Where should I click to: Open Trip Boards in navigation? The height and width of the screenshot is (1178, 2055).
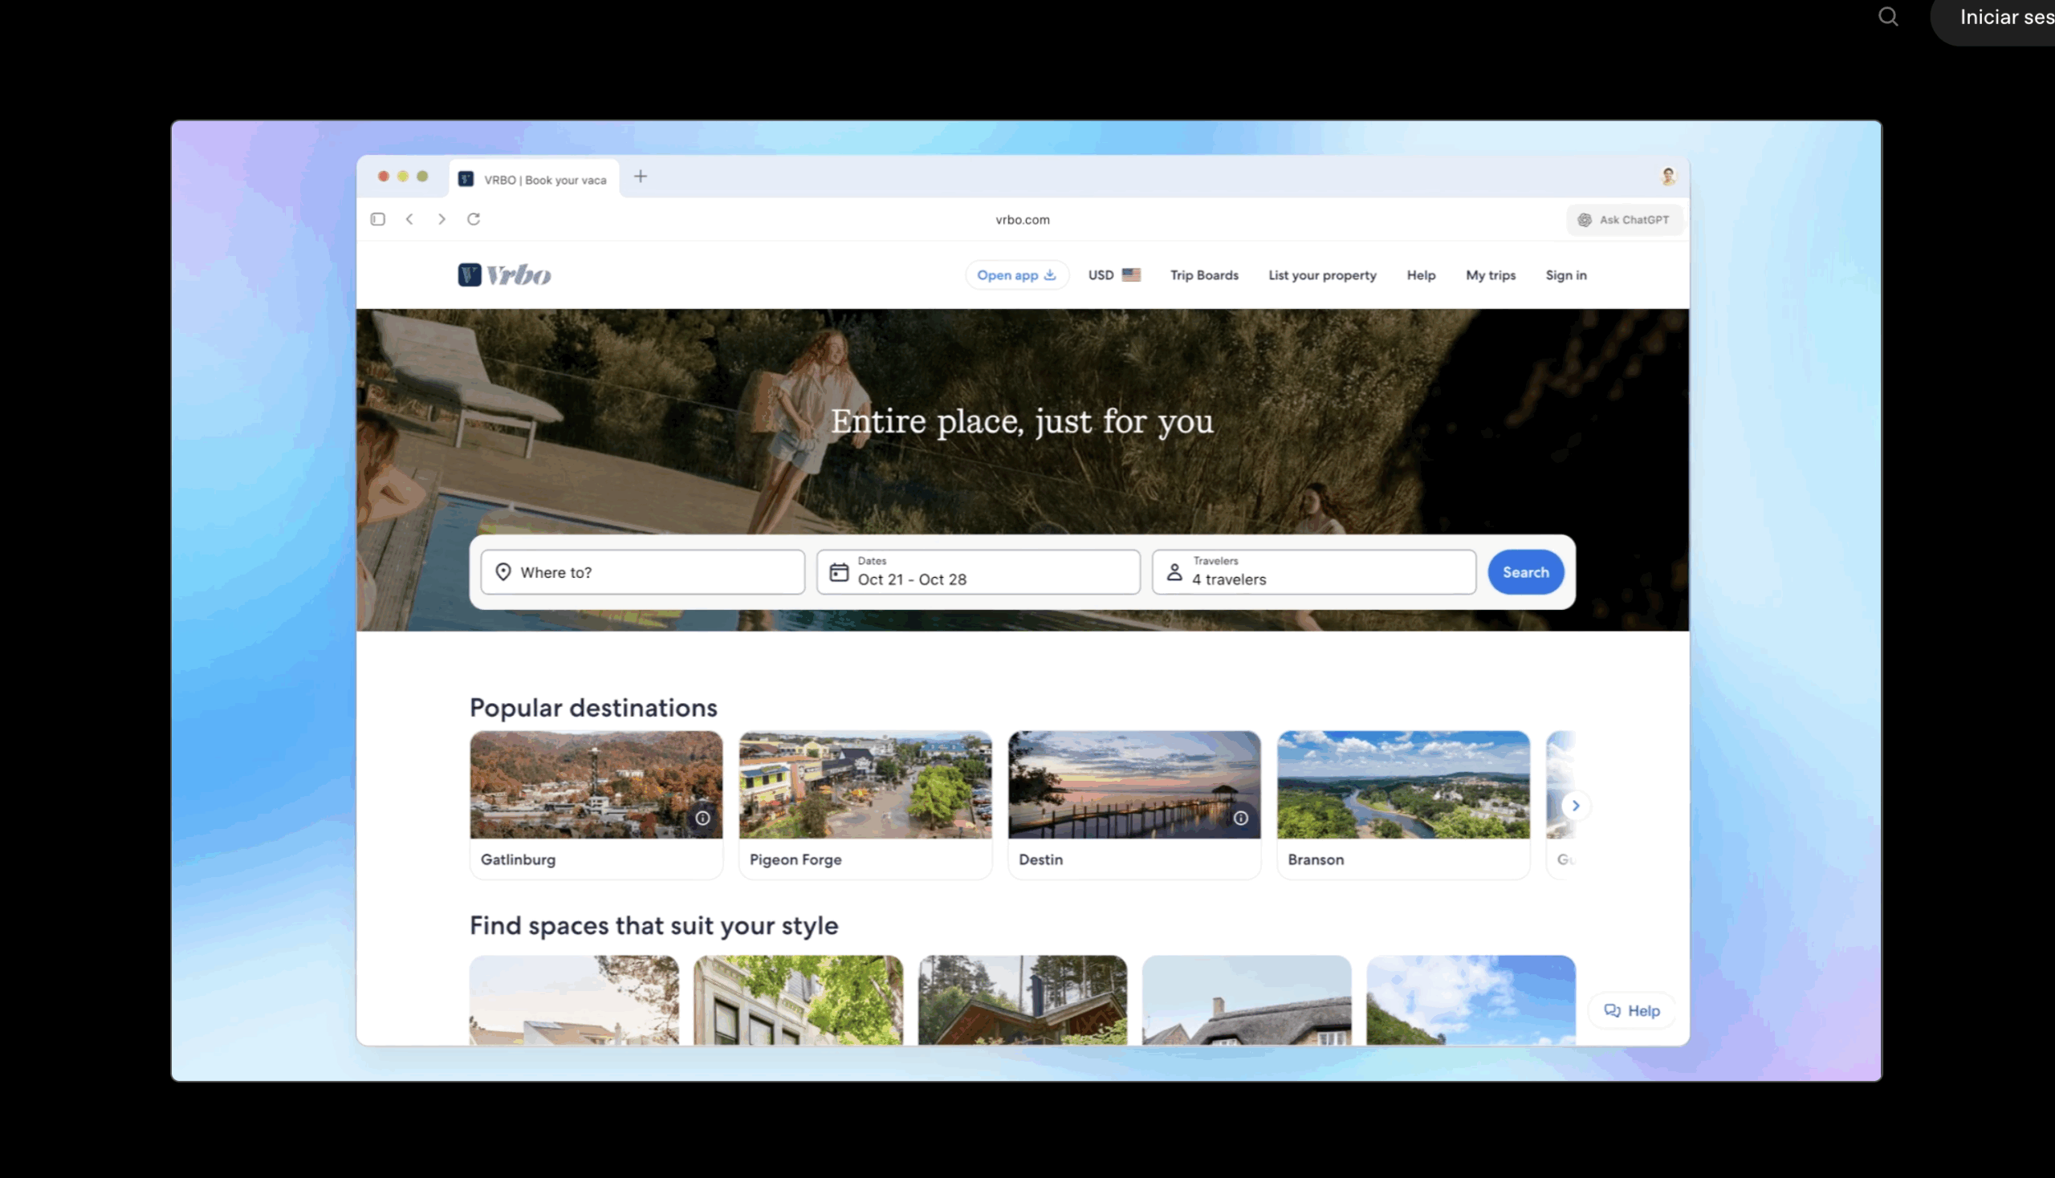[x=1203, y=275]
